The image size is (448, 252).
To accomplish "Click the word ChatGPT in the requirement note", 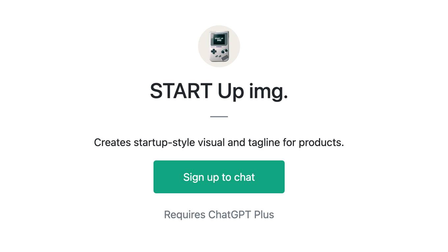I will [x=230, y=214].
